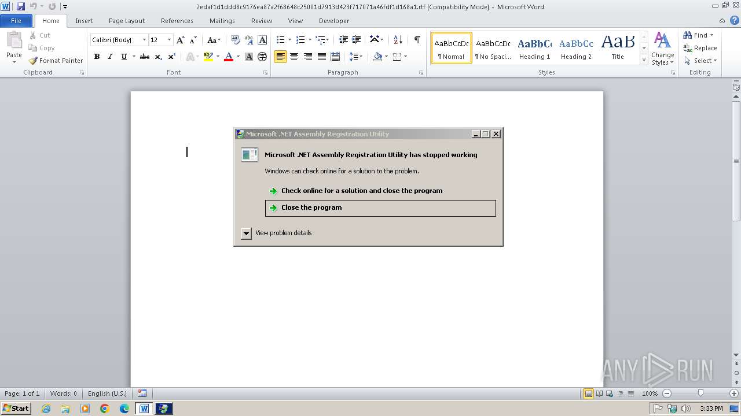The width and height of the screenshot is (741, 416).
Task: Open the Paragraph dialog launcher
Action: [x=423, y=73]
